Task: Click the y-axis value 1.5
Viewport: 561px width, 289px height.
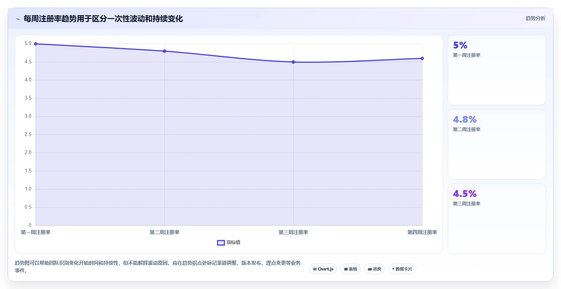Action: (28, 171)
